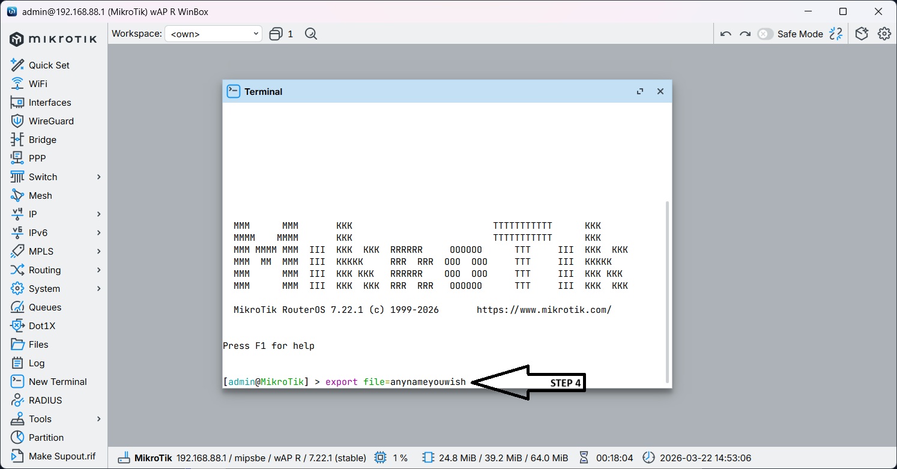
Task: Expand the System submenu
Action: 99,288
